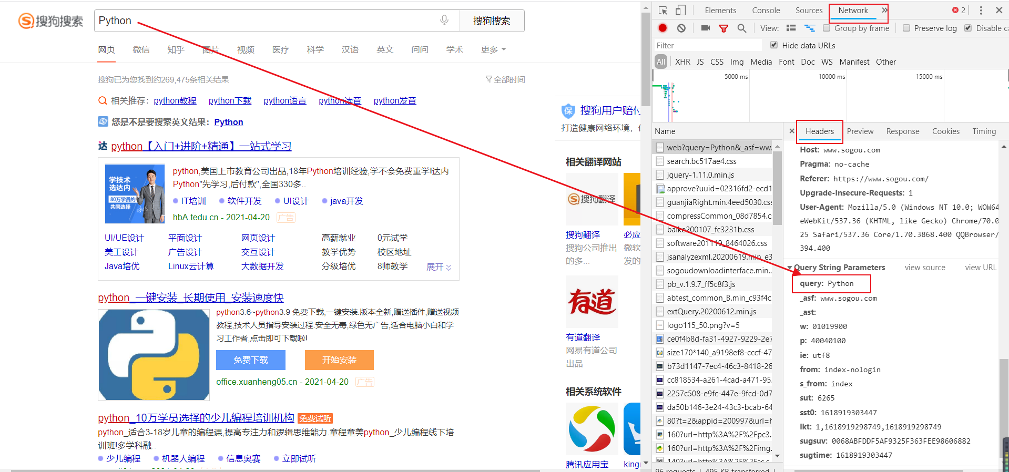Filter requests by Img type
Viewport: 1009px width, 472px height.
pos(737,62)
